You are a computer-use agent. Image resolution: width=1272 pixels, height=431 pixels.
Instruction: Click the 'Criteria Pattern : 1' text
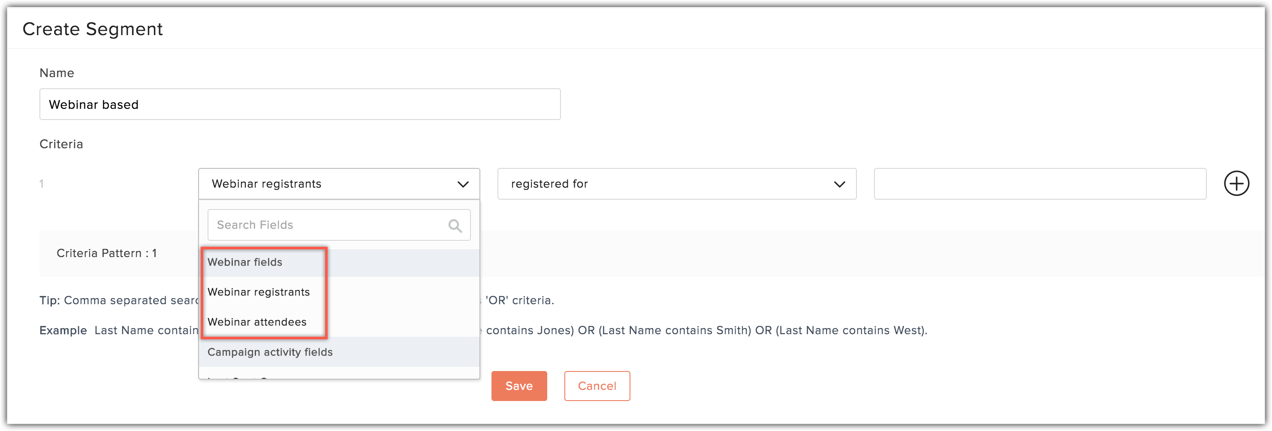[x=107, y=253]
